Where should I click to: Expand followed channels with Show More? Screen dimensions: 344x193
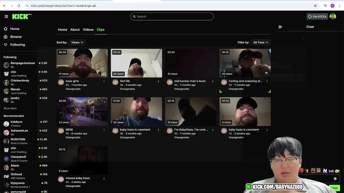click(10, 108)
